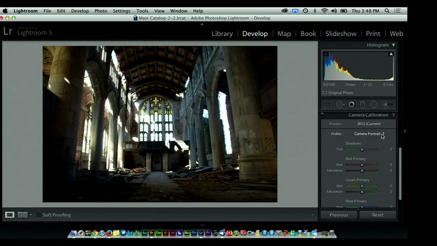Hide the top module picker panel
The width and height of the screenshot is (437, 246).
coord(202,24)
